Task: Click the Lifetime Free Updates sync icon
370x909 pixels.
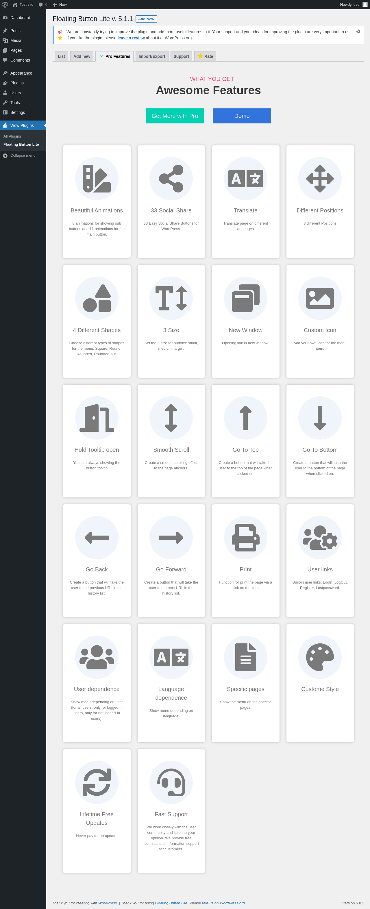Action: pyautogui.click(x=97, y=782)
